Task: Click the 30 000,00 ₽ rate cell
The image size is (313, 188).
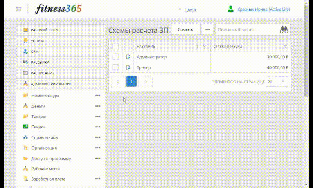Action: pos(251,57)
